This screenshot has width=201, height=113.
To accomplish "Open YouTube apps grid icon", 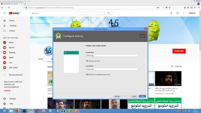I will click(177, 13).
